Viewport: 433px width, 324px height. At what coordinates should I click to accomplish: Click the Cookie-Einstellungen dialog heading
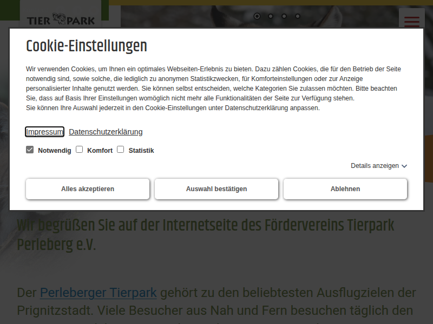(x=87, y=46)
